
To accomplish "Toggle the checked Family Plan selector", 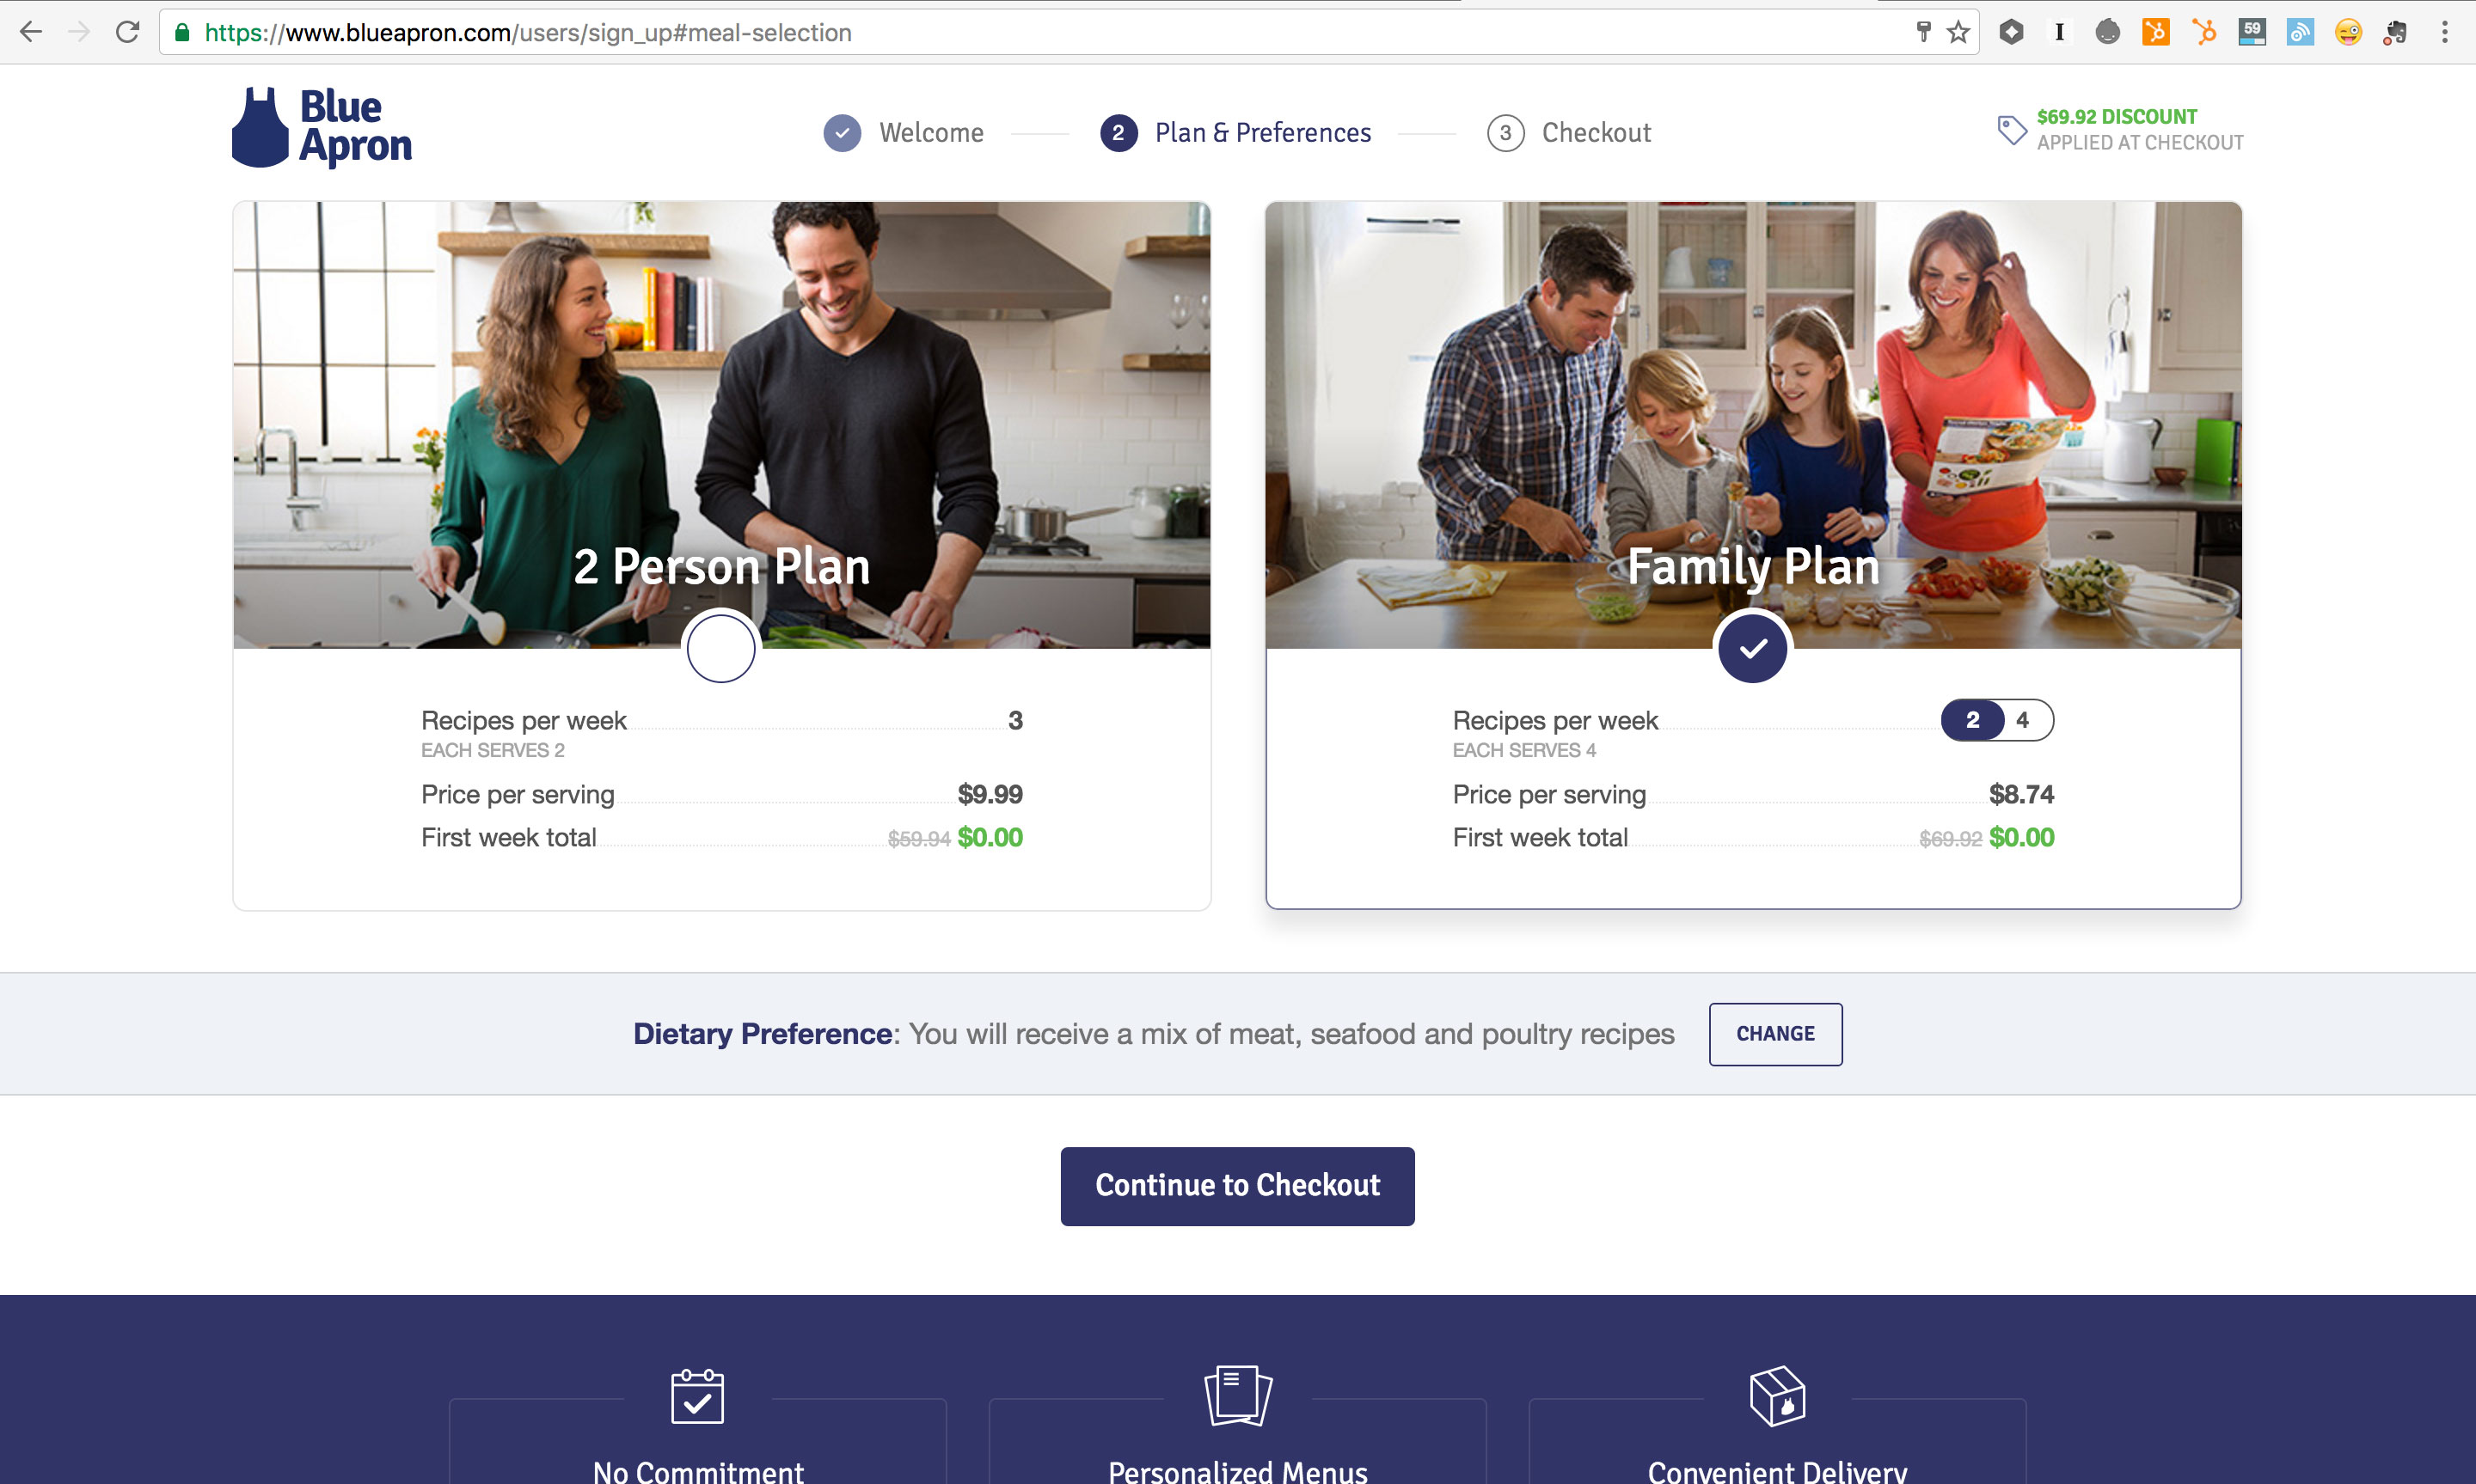I will [x=1753, y=648].
